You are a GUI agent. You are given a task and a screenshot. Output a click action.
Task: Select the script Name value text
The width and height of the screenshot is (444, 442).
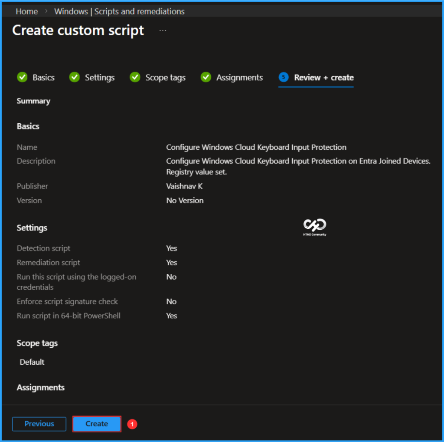click(256, 147)
